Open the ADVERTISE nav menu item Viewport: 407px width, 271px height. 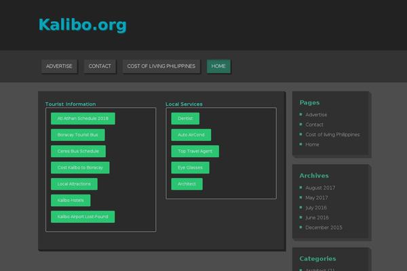(59, 66)
